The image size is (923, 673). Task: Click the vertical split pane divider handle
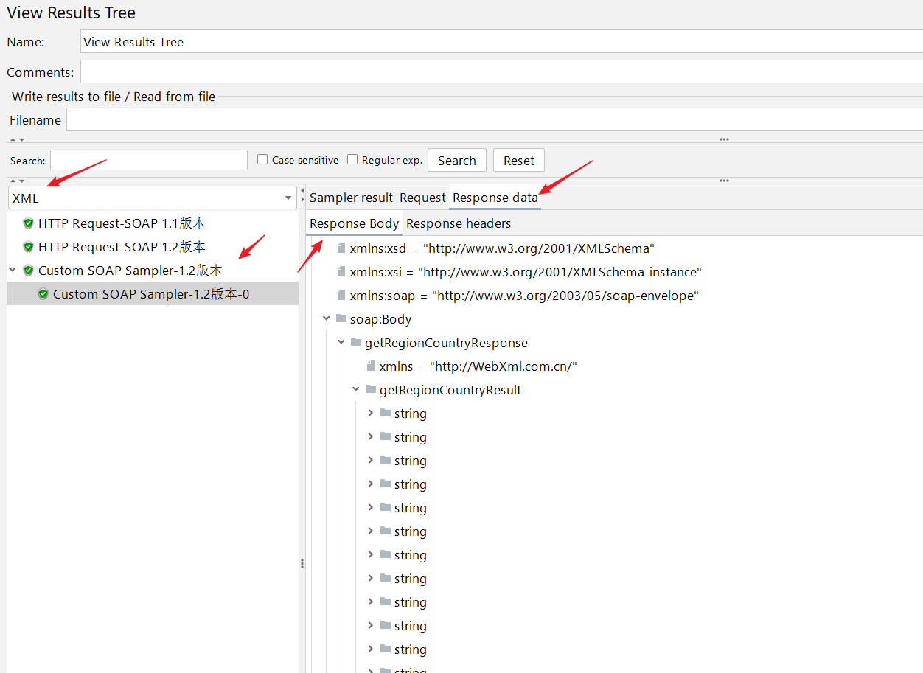click(302, 563)
